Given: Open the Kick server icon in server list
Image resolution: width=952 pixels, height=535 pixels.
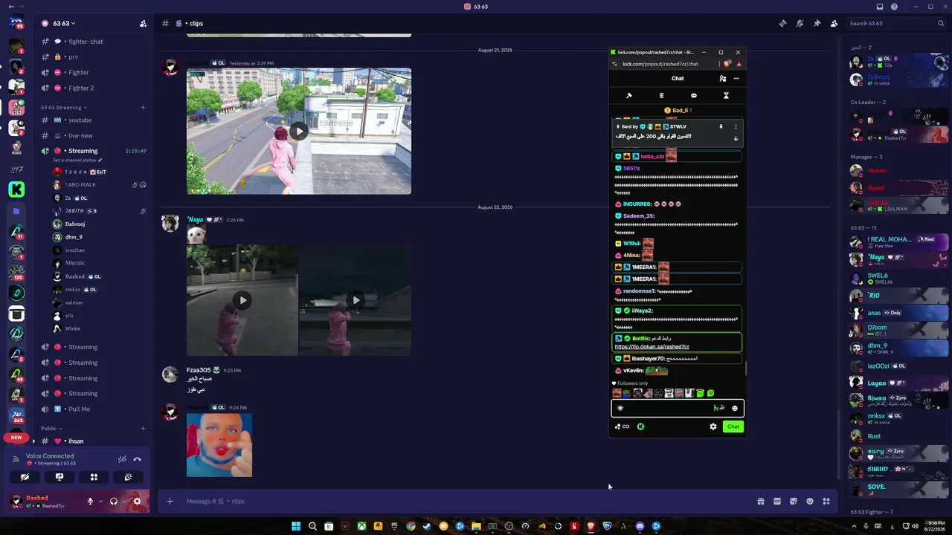Looking at the screenshot, I should [x=16, y=190].
